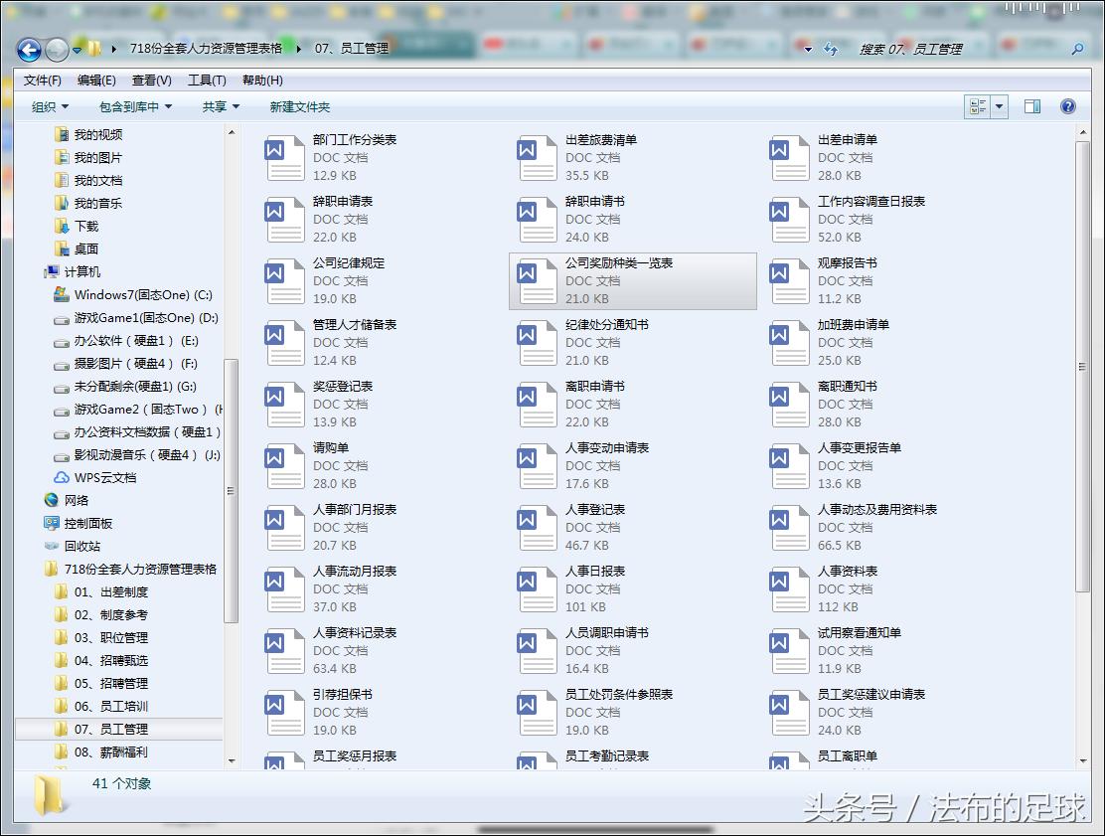Change the icon view layout
The height and width of the screenshot is (836, 1105).
tap(979, 105)
